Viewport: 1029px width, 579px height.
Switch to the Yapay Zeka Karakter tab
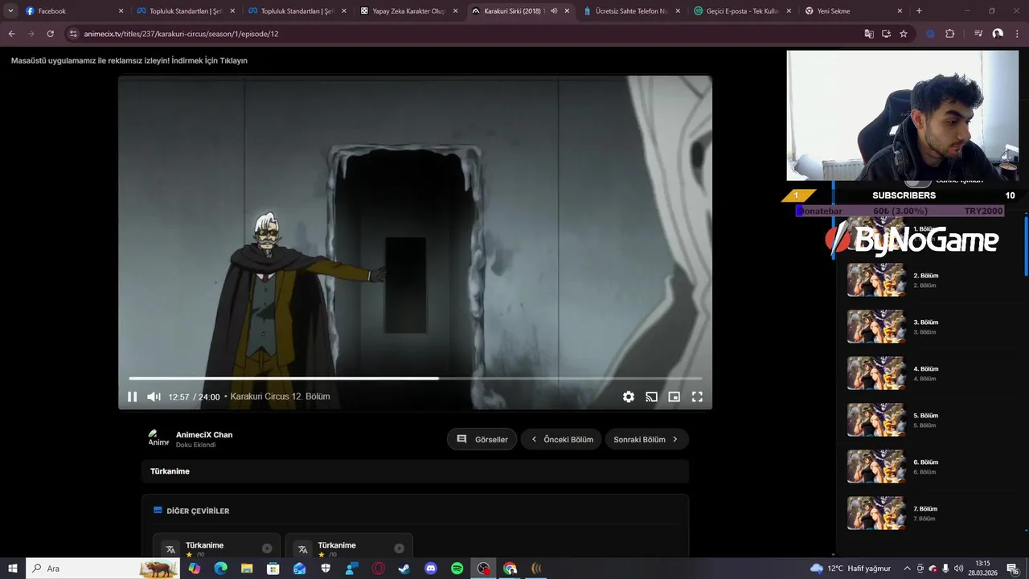coord(408,11)
